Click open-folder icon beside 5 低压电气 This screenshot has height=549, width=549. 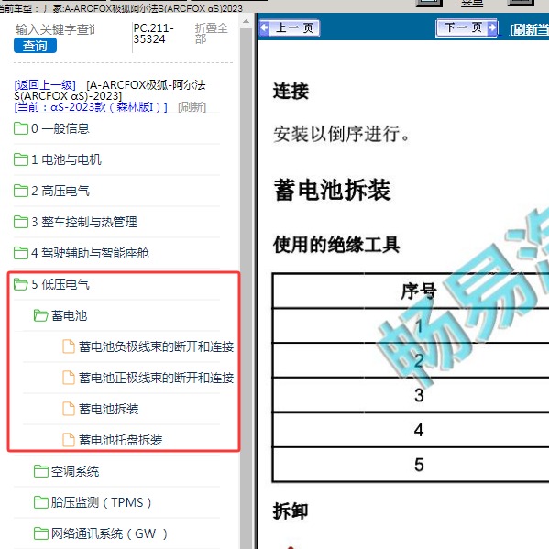click(21, 284)
